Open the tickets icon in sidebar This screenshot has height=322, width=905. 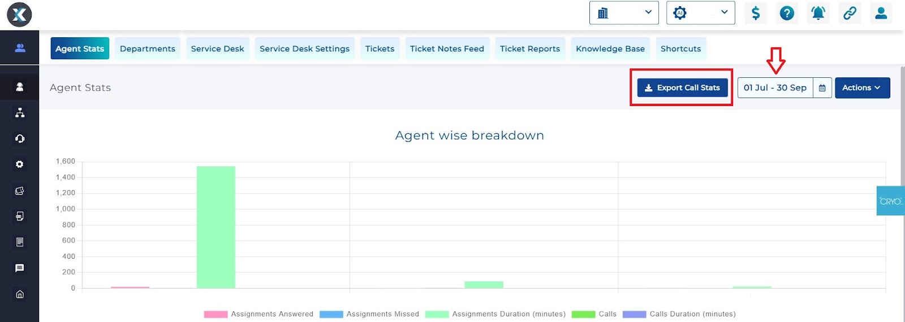20,191
